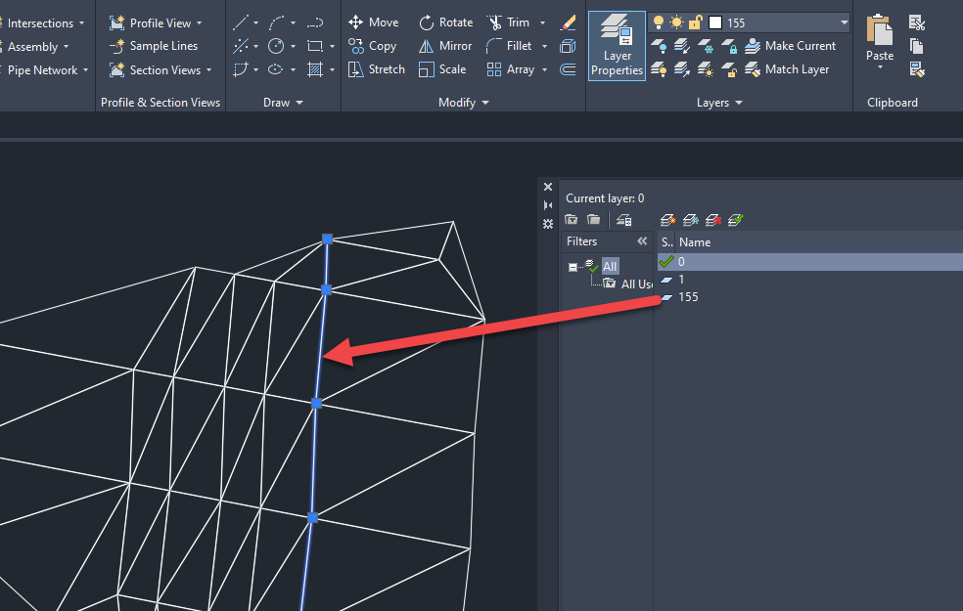Click the Rotate tool icon
This screenshot has width=963, height=611.
click(427, 22)
